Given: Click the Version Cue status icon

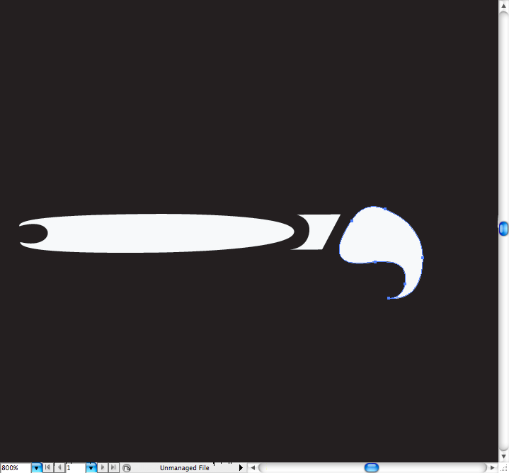Looking at the screenshot, I should point(127,468).
